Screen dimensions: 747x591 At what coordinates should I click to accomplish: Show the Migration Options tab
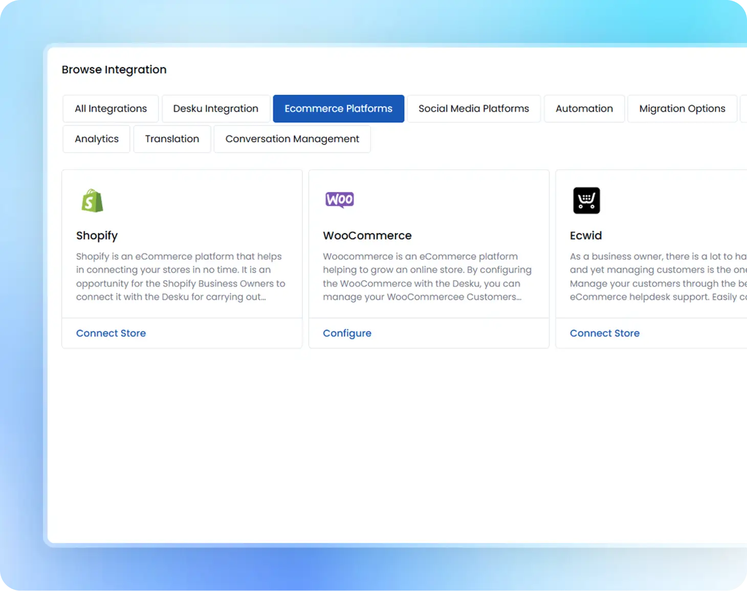pyautogui.click(x=682, y=108)
